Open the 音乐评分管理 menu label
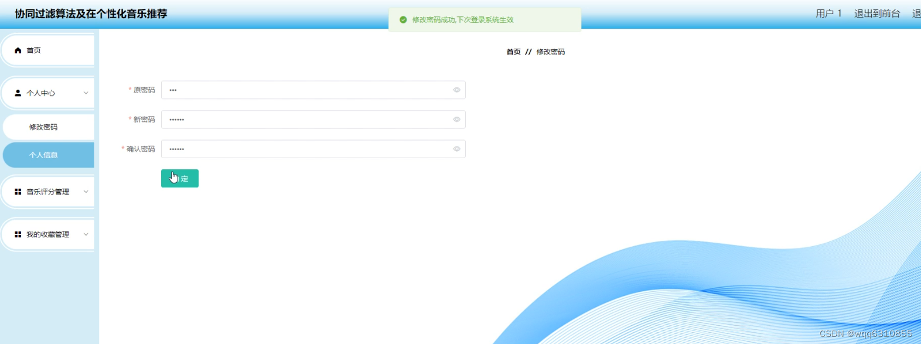Viewport: 921px width, 344px height. 48,192
